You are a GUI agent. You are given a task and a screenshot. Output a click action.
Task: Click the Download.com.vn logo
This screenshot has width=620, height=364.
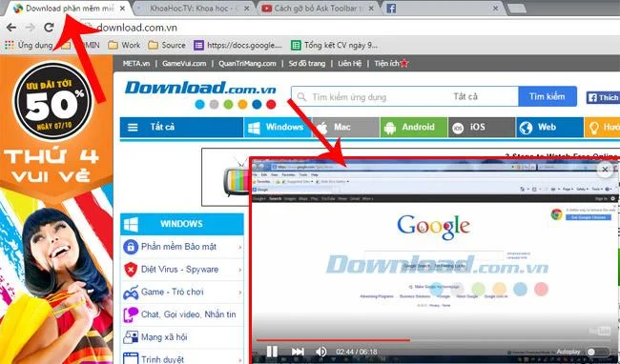pyautogui.click(x=200, y=93)
